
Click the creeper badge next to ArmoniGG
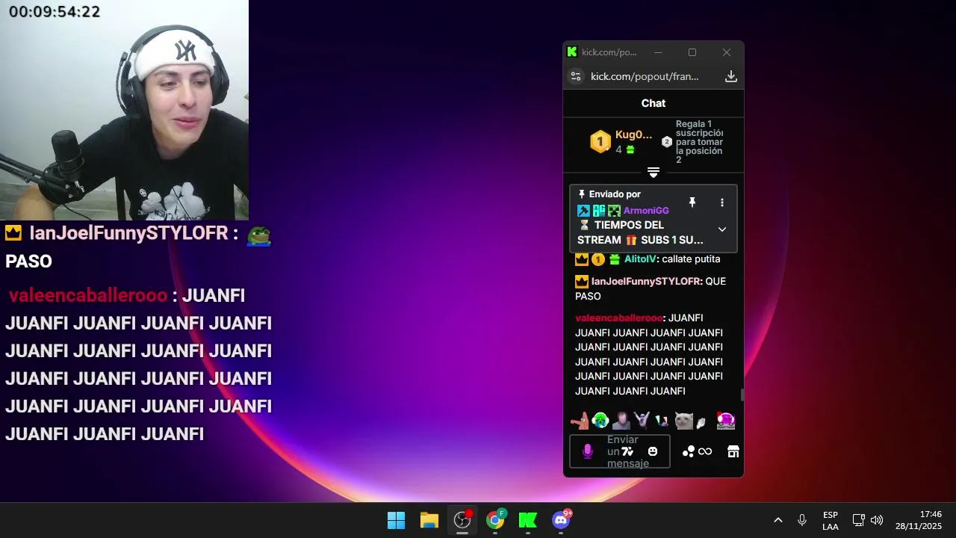click(x=614, y=211)
